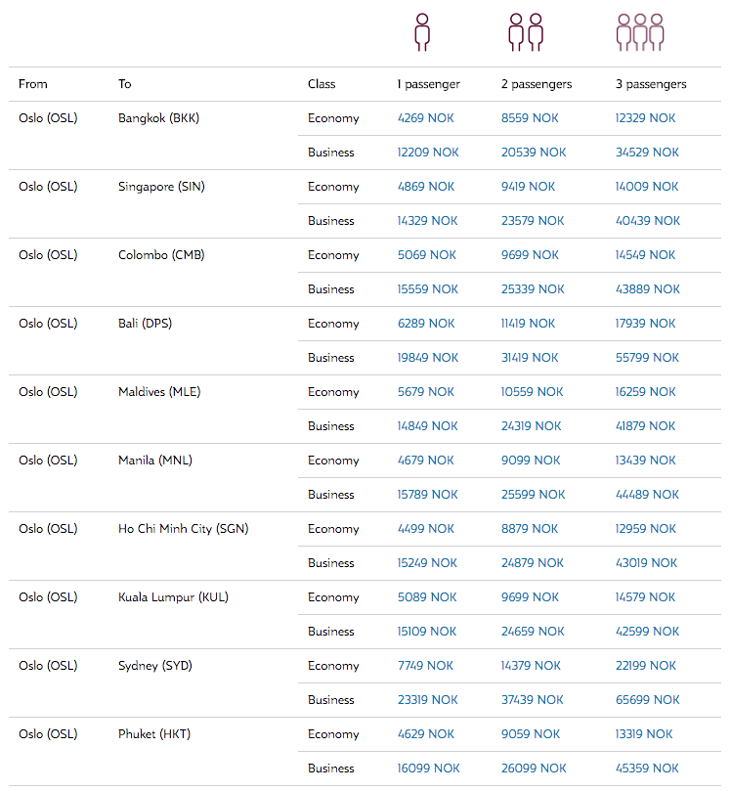The height and width of the screenshot is (791, 731).
Task: Select the 6289 NOK Bali economy fare
Action: point(426,324)
